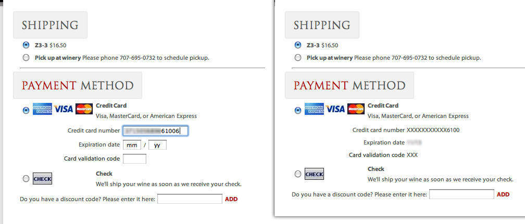Focus the credit card number field
Viewport: 525px width, 224px height.
click(155, 131)
